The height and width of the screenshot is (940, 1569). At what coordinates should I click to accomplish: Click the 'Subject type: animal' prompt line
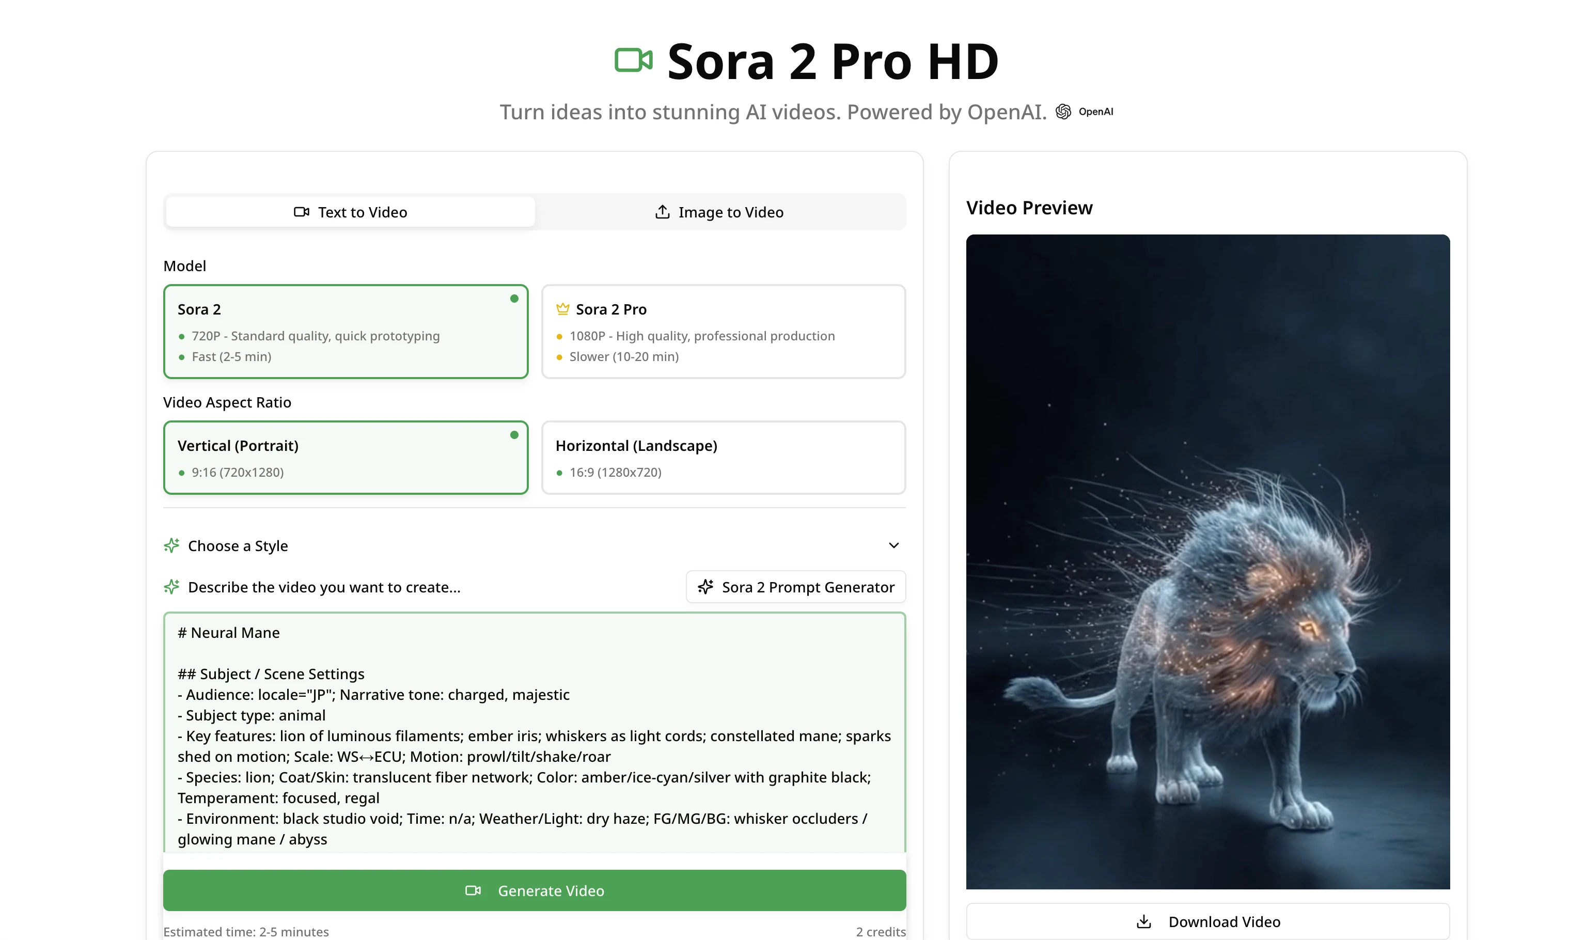tap(252, 715)
